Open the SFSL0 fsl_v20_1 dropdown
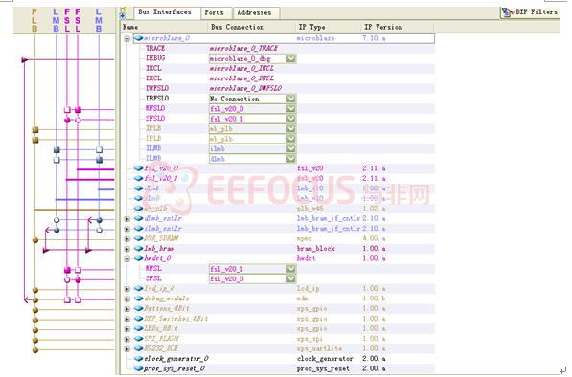Image resolution: width=572 pixels, height=377 pixels. click(290, 119)
